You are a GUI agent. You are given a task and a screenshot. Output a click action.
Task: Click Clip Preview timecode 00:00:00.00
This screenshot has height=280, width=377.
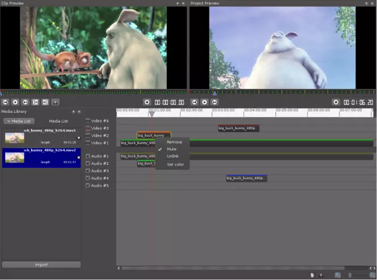pos(169,103)
